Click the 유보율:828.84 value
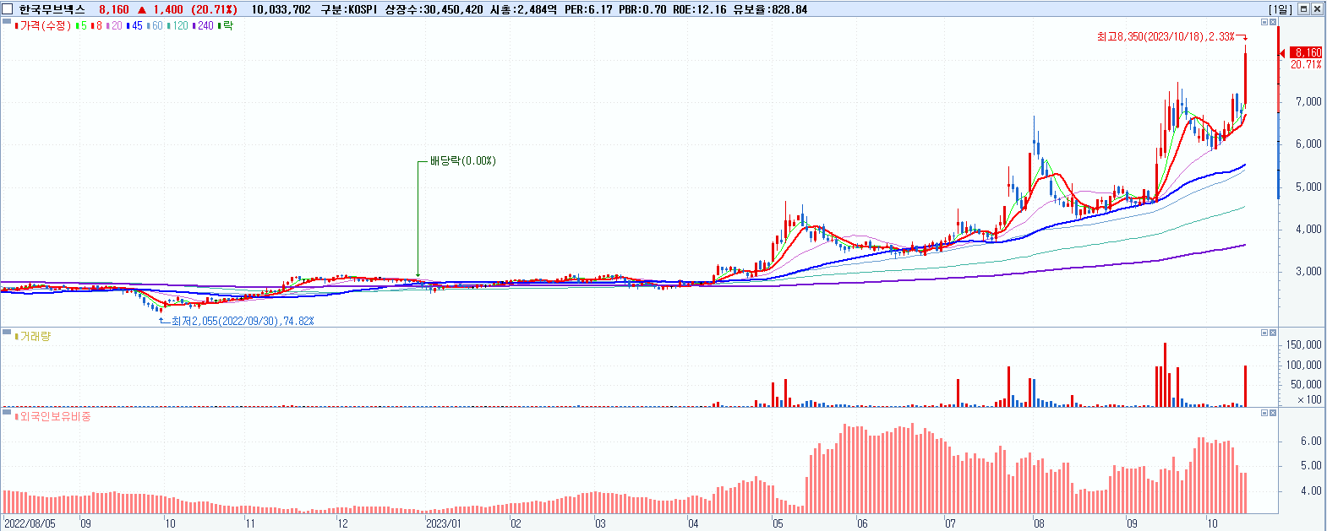This screenshot has height=531, width=1327. tap(770, 9)
